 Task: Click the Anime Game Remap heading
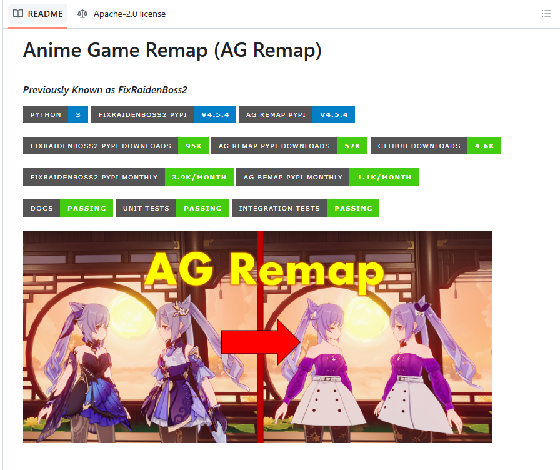(172, 50)
